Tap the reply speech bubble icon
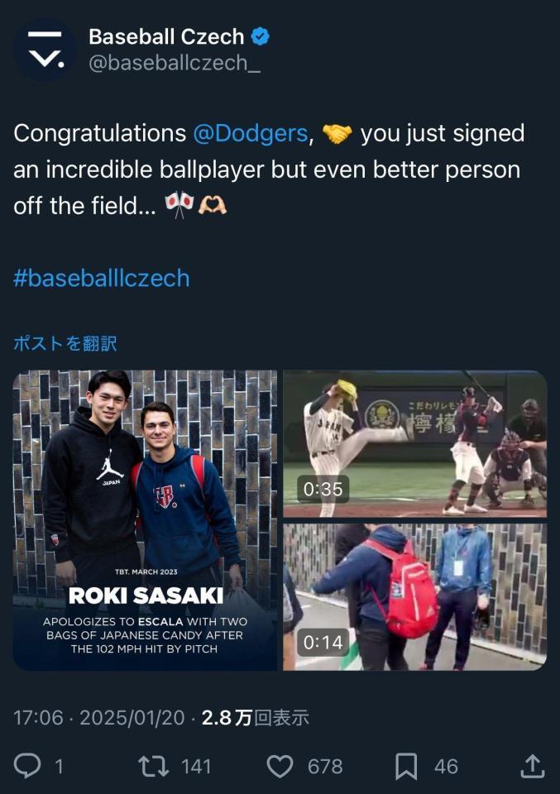The image size is (560, 794). [27, 767]
